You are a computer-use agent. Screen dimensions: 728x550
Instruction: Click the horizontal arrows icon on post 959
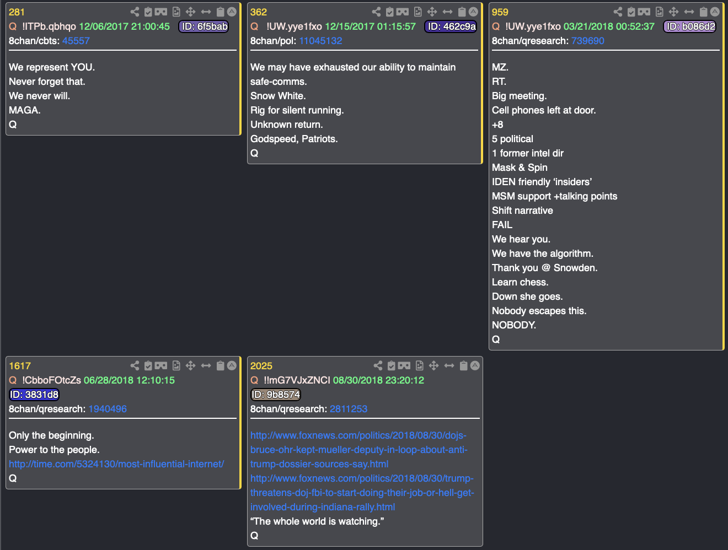(689, 12)
